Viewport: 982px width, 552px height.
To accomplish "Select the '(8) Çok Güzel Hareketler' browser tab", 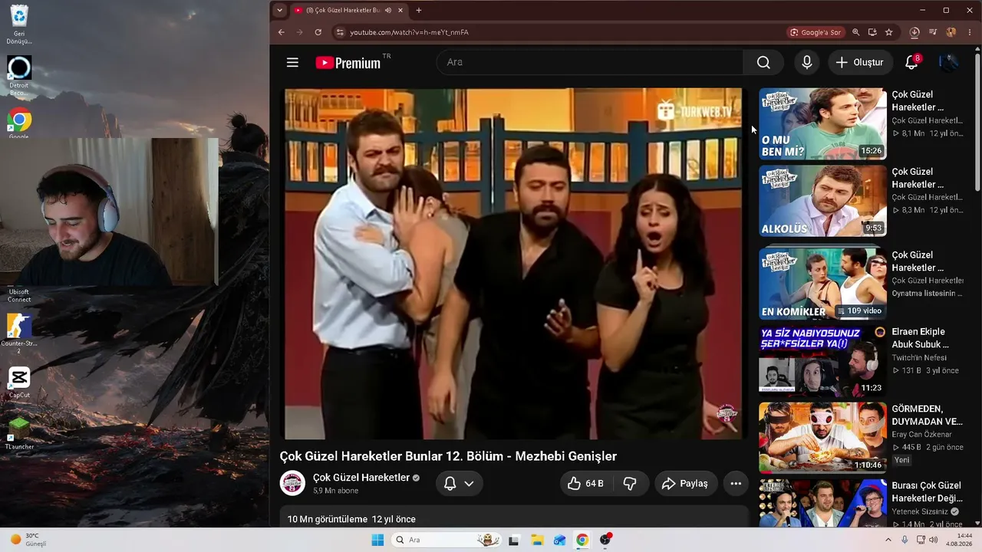I will click(342, 10).
